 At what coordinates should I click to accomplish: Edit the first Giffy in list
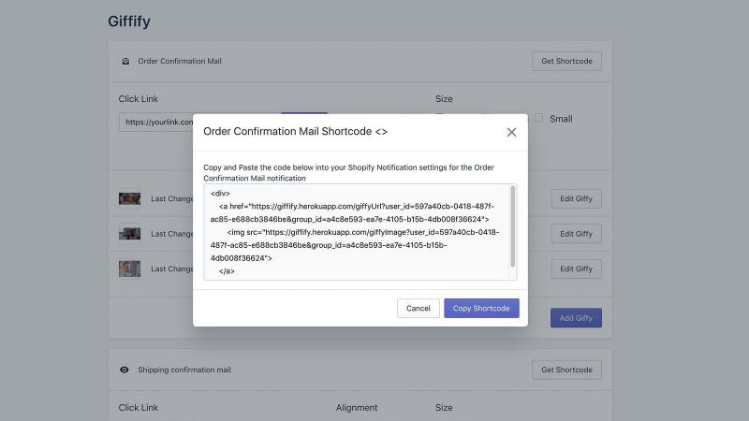click(576, 198)
